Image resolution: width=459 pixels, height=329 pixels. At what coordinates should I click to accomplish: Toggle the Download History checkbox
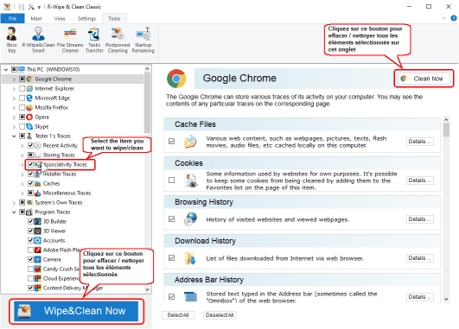171,258
